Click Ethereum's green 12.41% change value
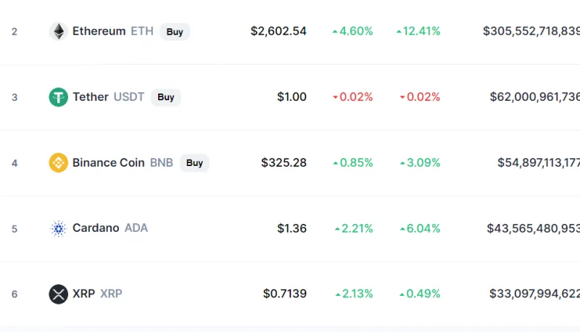The width and height of the screenshot is (580, 332). coord(418,31)
